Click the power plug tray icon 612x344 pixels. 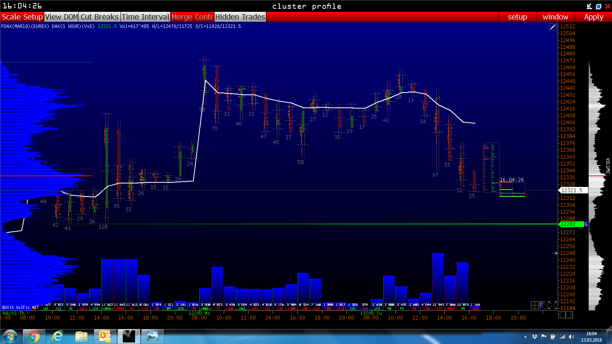tap(553, 337)
